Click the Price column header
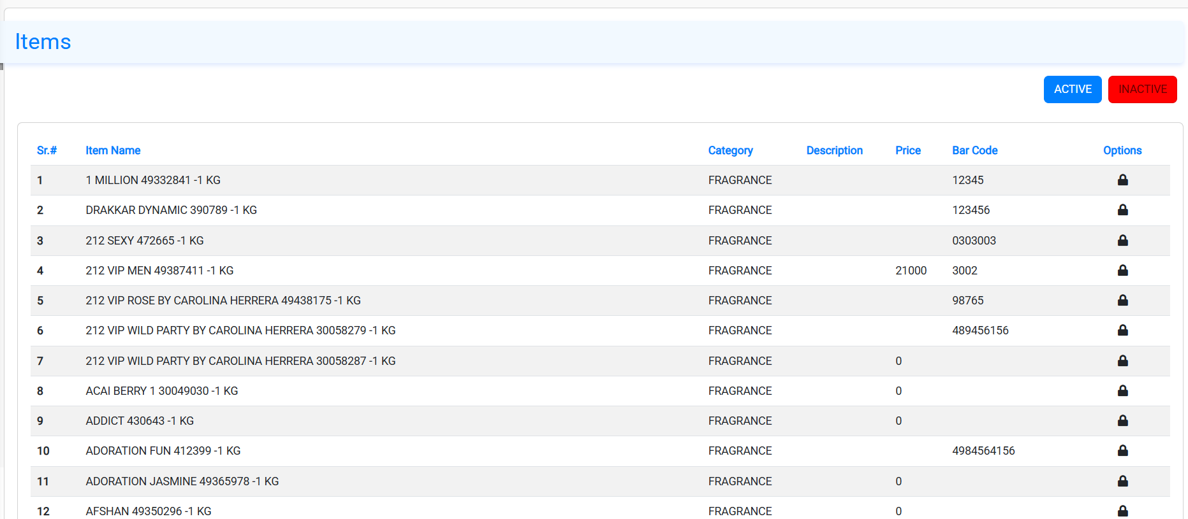1188x519 pixels. click(907, 150)
